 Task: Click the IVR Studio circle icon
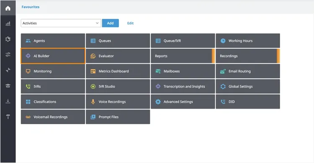[93, 86]
